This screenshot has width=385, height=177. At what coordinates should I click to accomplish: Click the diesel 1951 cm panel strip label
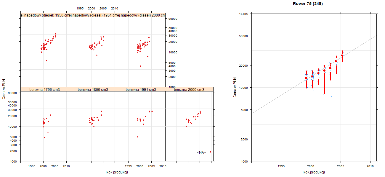[93, 15]
